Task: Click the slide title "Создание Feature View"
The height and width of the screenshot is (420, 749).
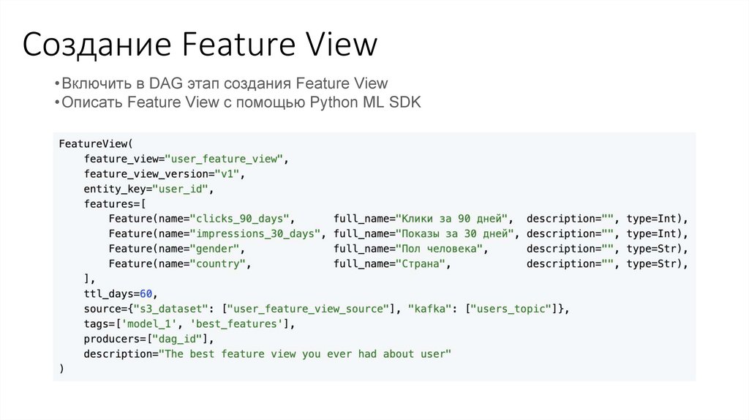Action: [200, 45]
